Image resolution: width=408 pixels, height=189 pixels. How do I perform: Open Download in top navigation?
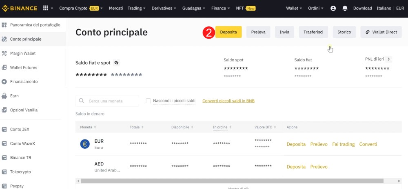362,8
